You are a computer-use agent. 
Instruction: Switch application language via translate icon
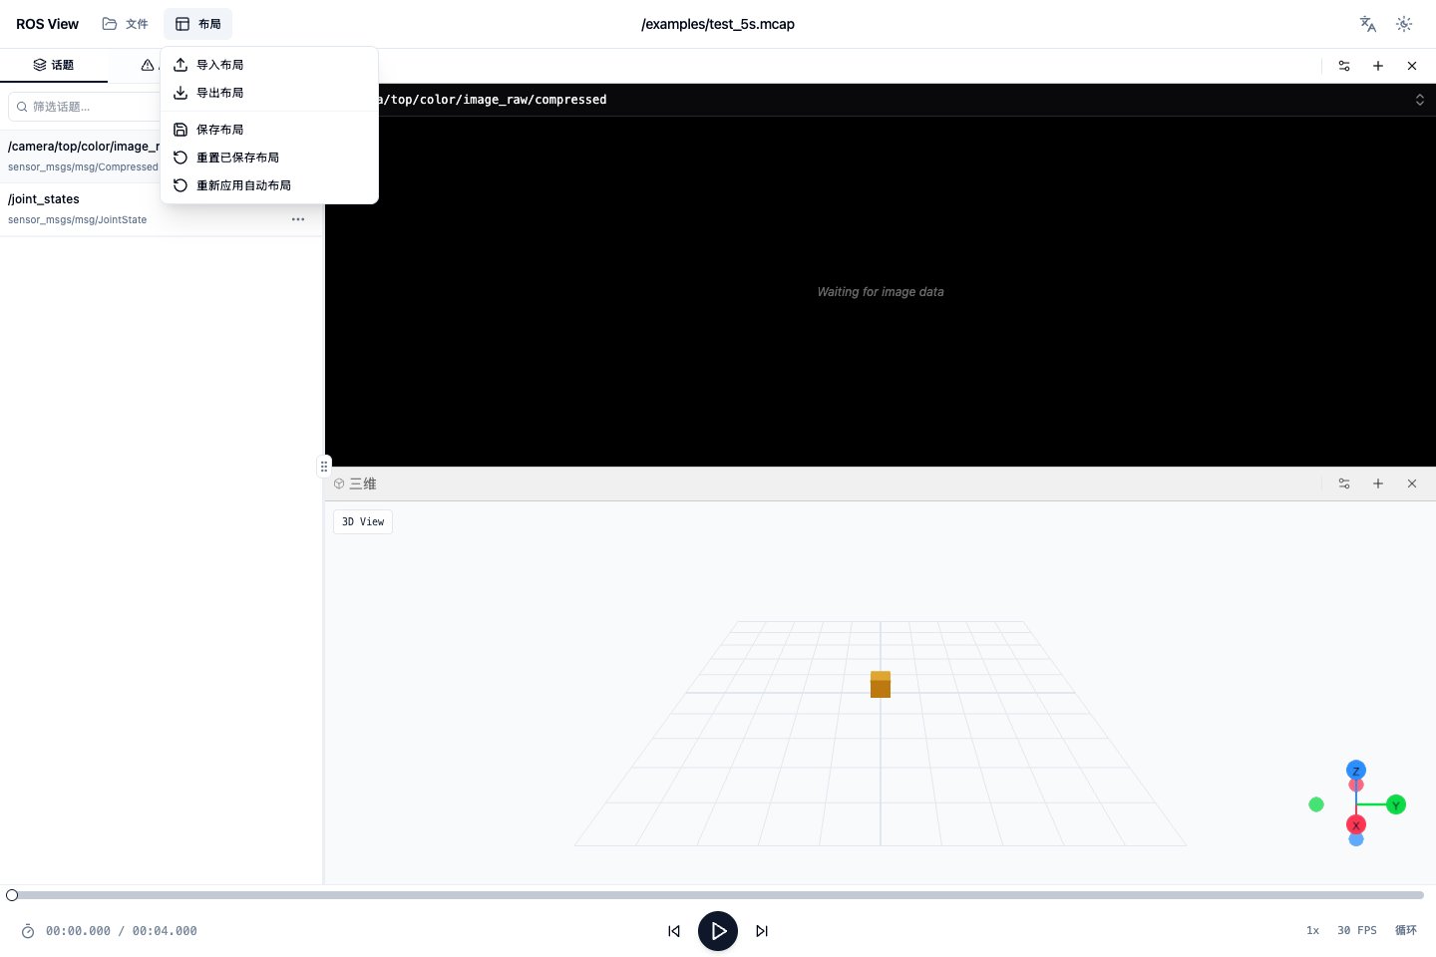1368,24
